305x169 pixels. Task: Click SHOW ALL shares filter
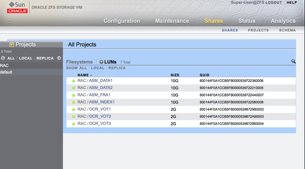point(76,68)
